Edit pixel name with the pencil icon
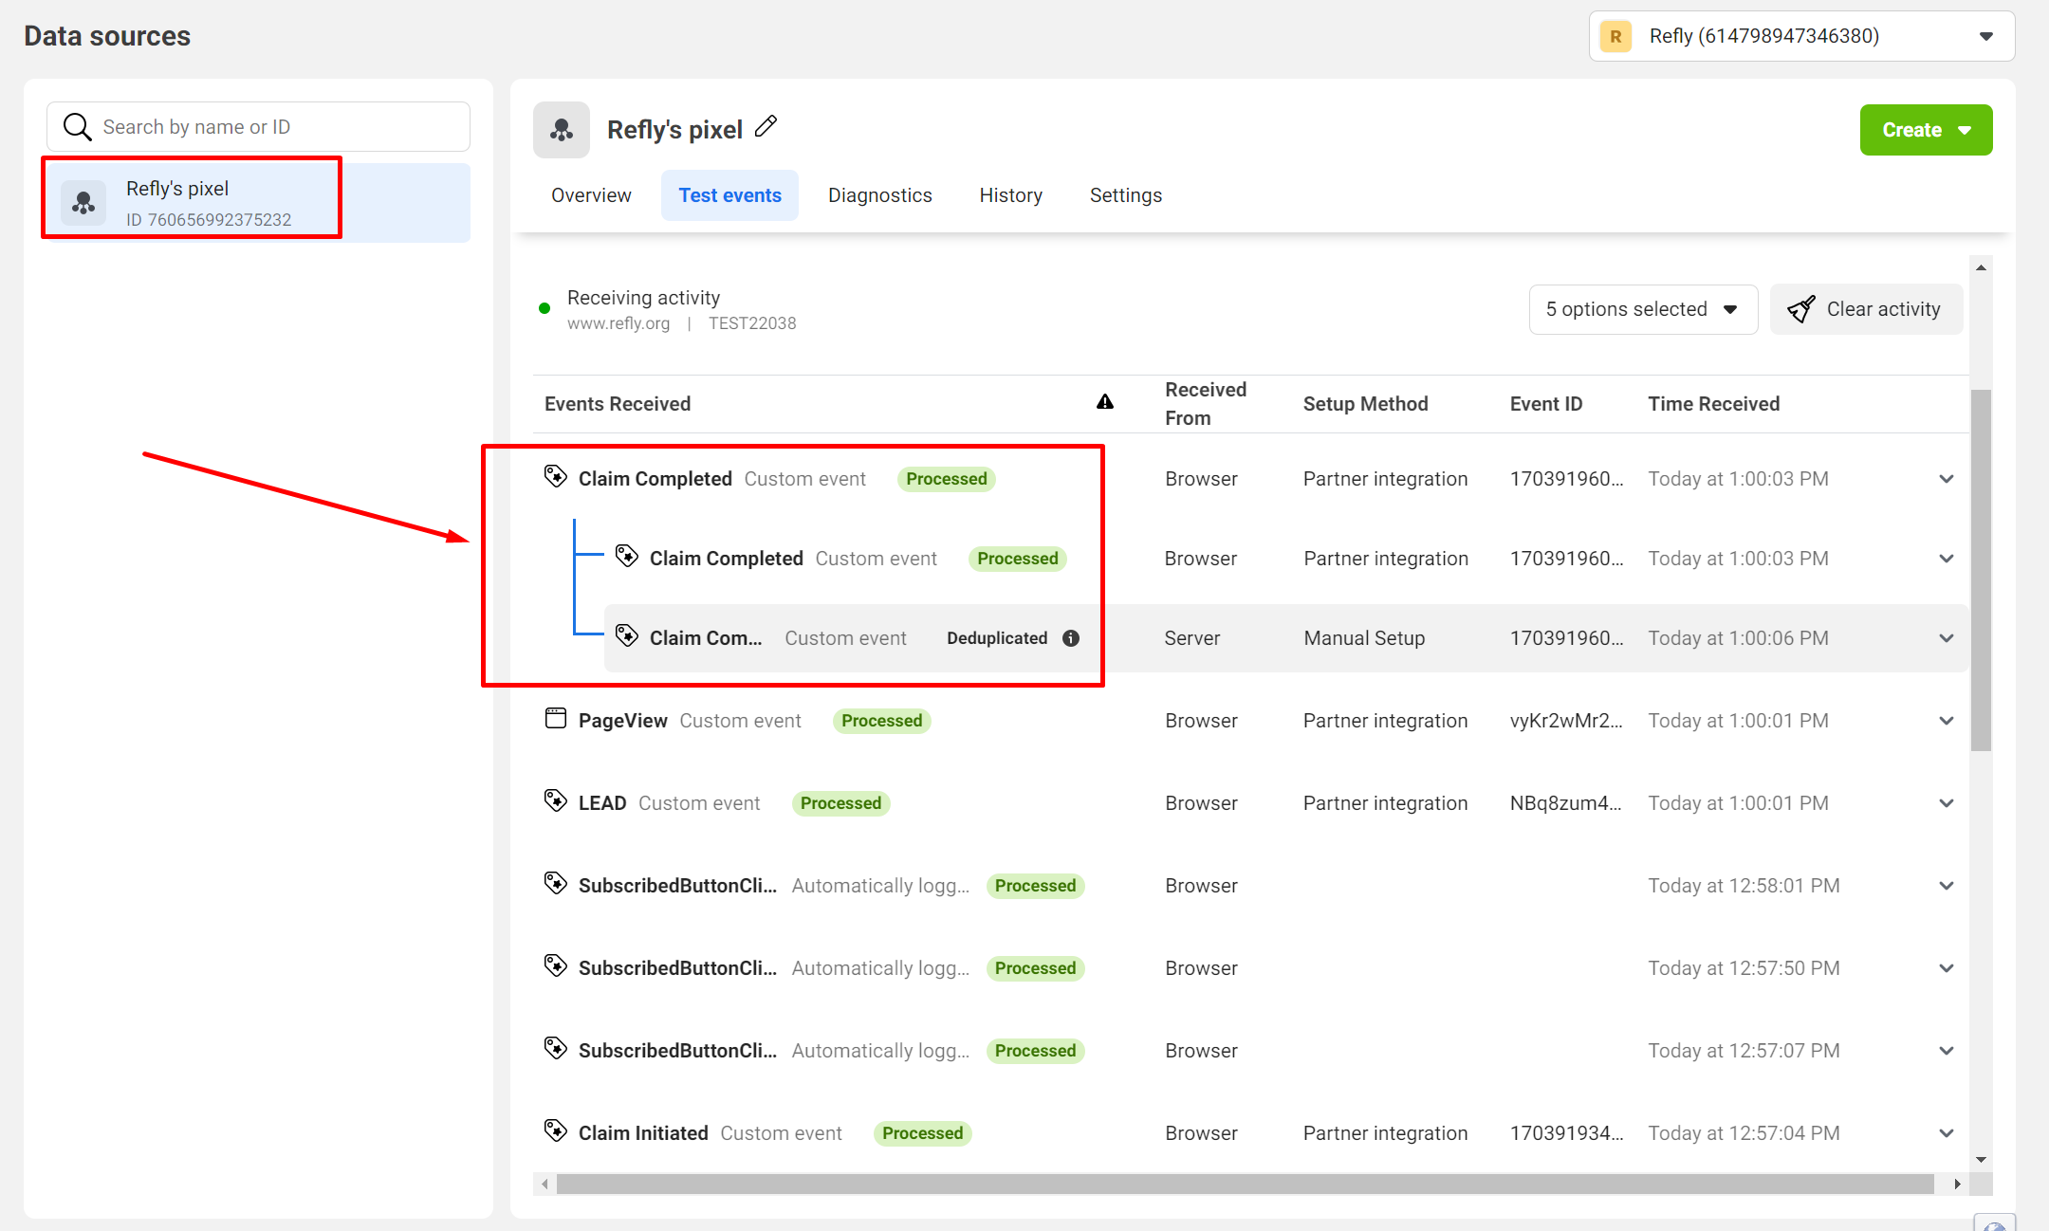Image resolution: width=2049 pixels, height=1231 pixels. 766,126
